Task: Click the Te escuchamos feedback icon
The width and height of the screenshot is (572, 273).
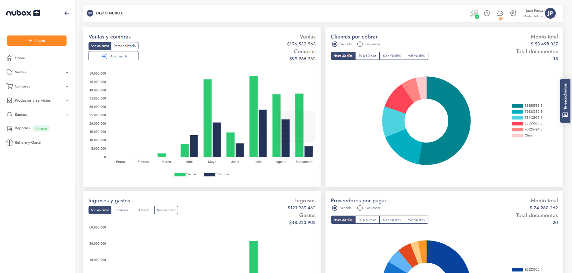Action: 565,115
